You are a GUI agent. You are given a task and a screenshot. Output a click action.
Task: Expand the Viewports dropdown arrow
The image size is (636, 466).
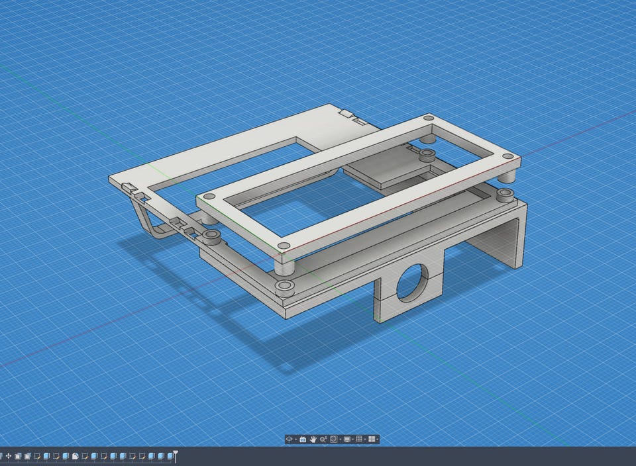[x=378, y=440]
